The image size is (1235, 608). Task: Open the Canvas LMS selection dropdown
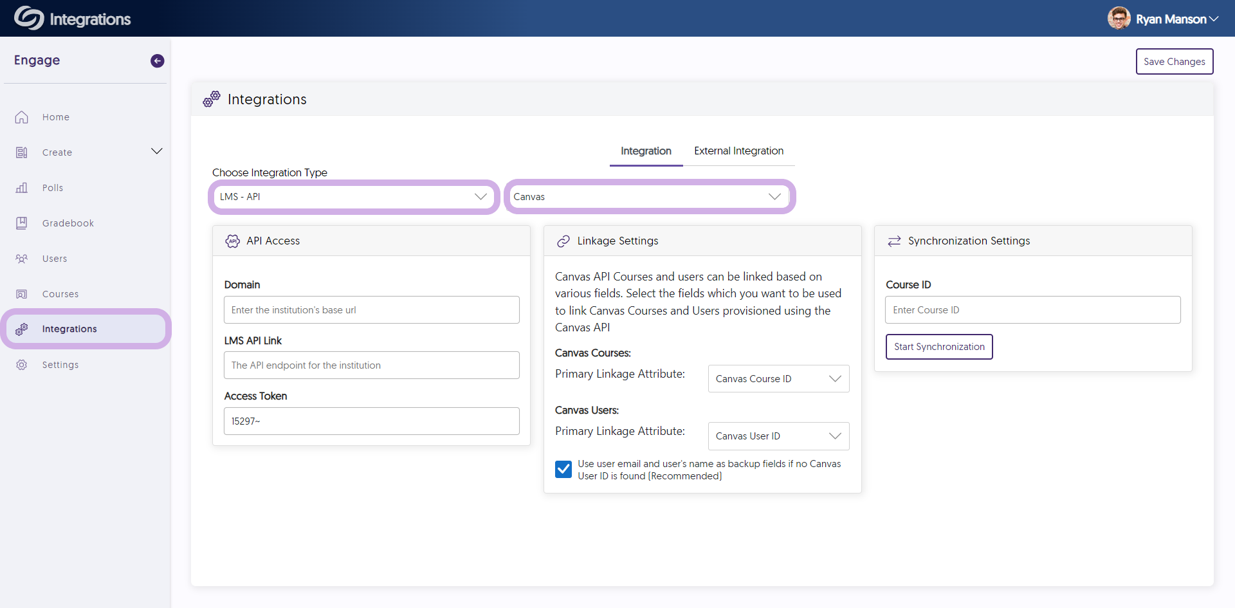650,197
